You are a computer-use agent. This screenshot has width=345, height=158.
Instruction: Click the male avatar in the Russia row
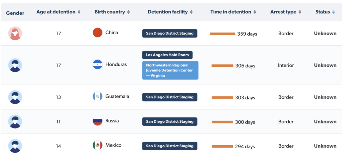pyautogui.click(x=15, y=122)
